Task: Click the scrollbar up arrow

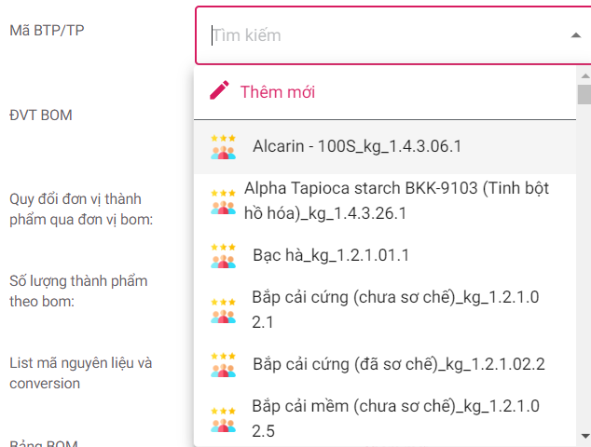Action: click(x=584, y=73)
